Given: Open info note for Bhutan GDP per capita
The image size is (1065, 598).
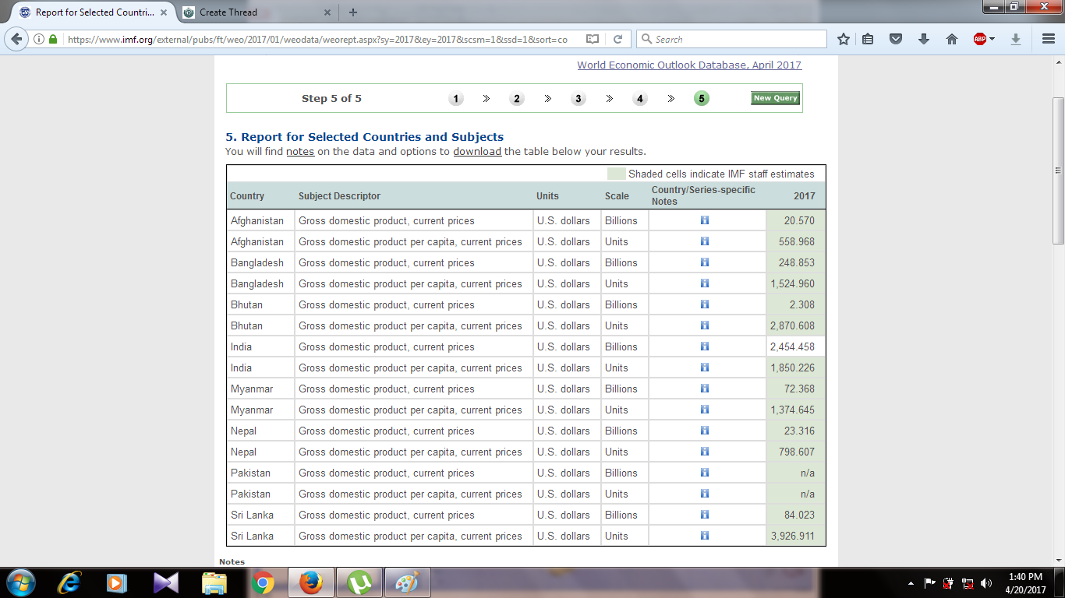Looking at the screenshot, I should [705, 325].
